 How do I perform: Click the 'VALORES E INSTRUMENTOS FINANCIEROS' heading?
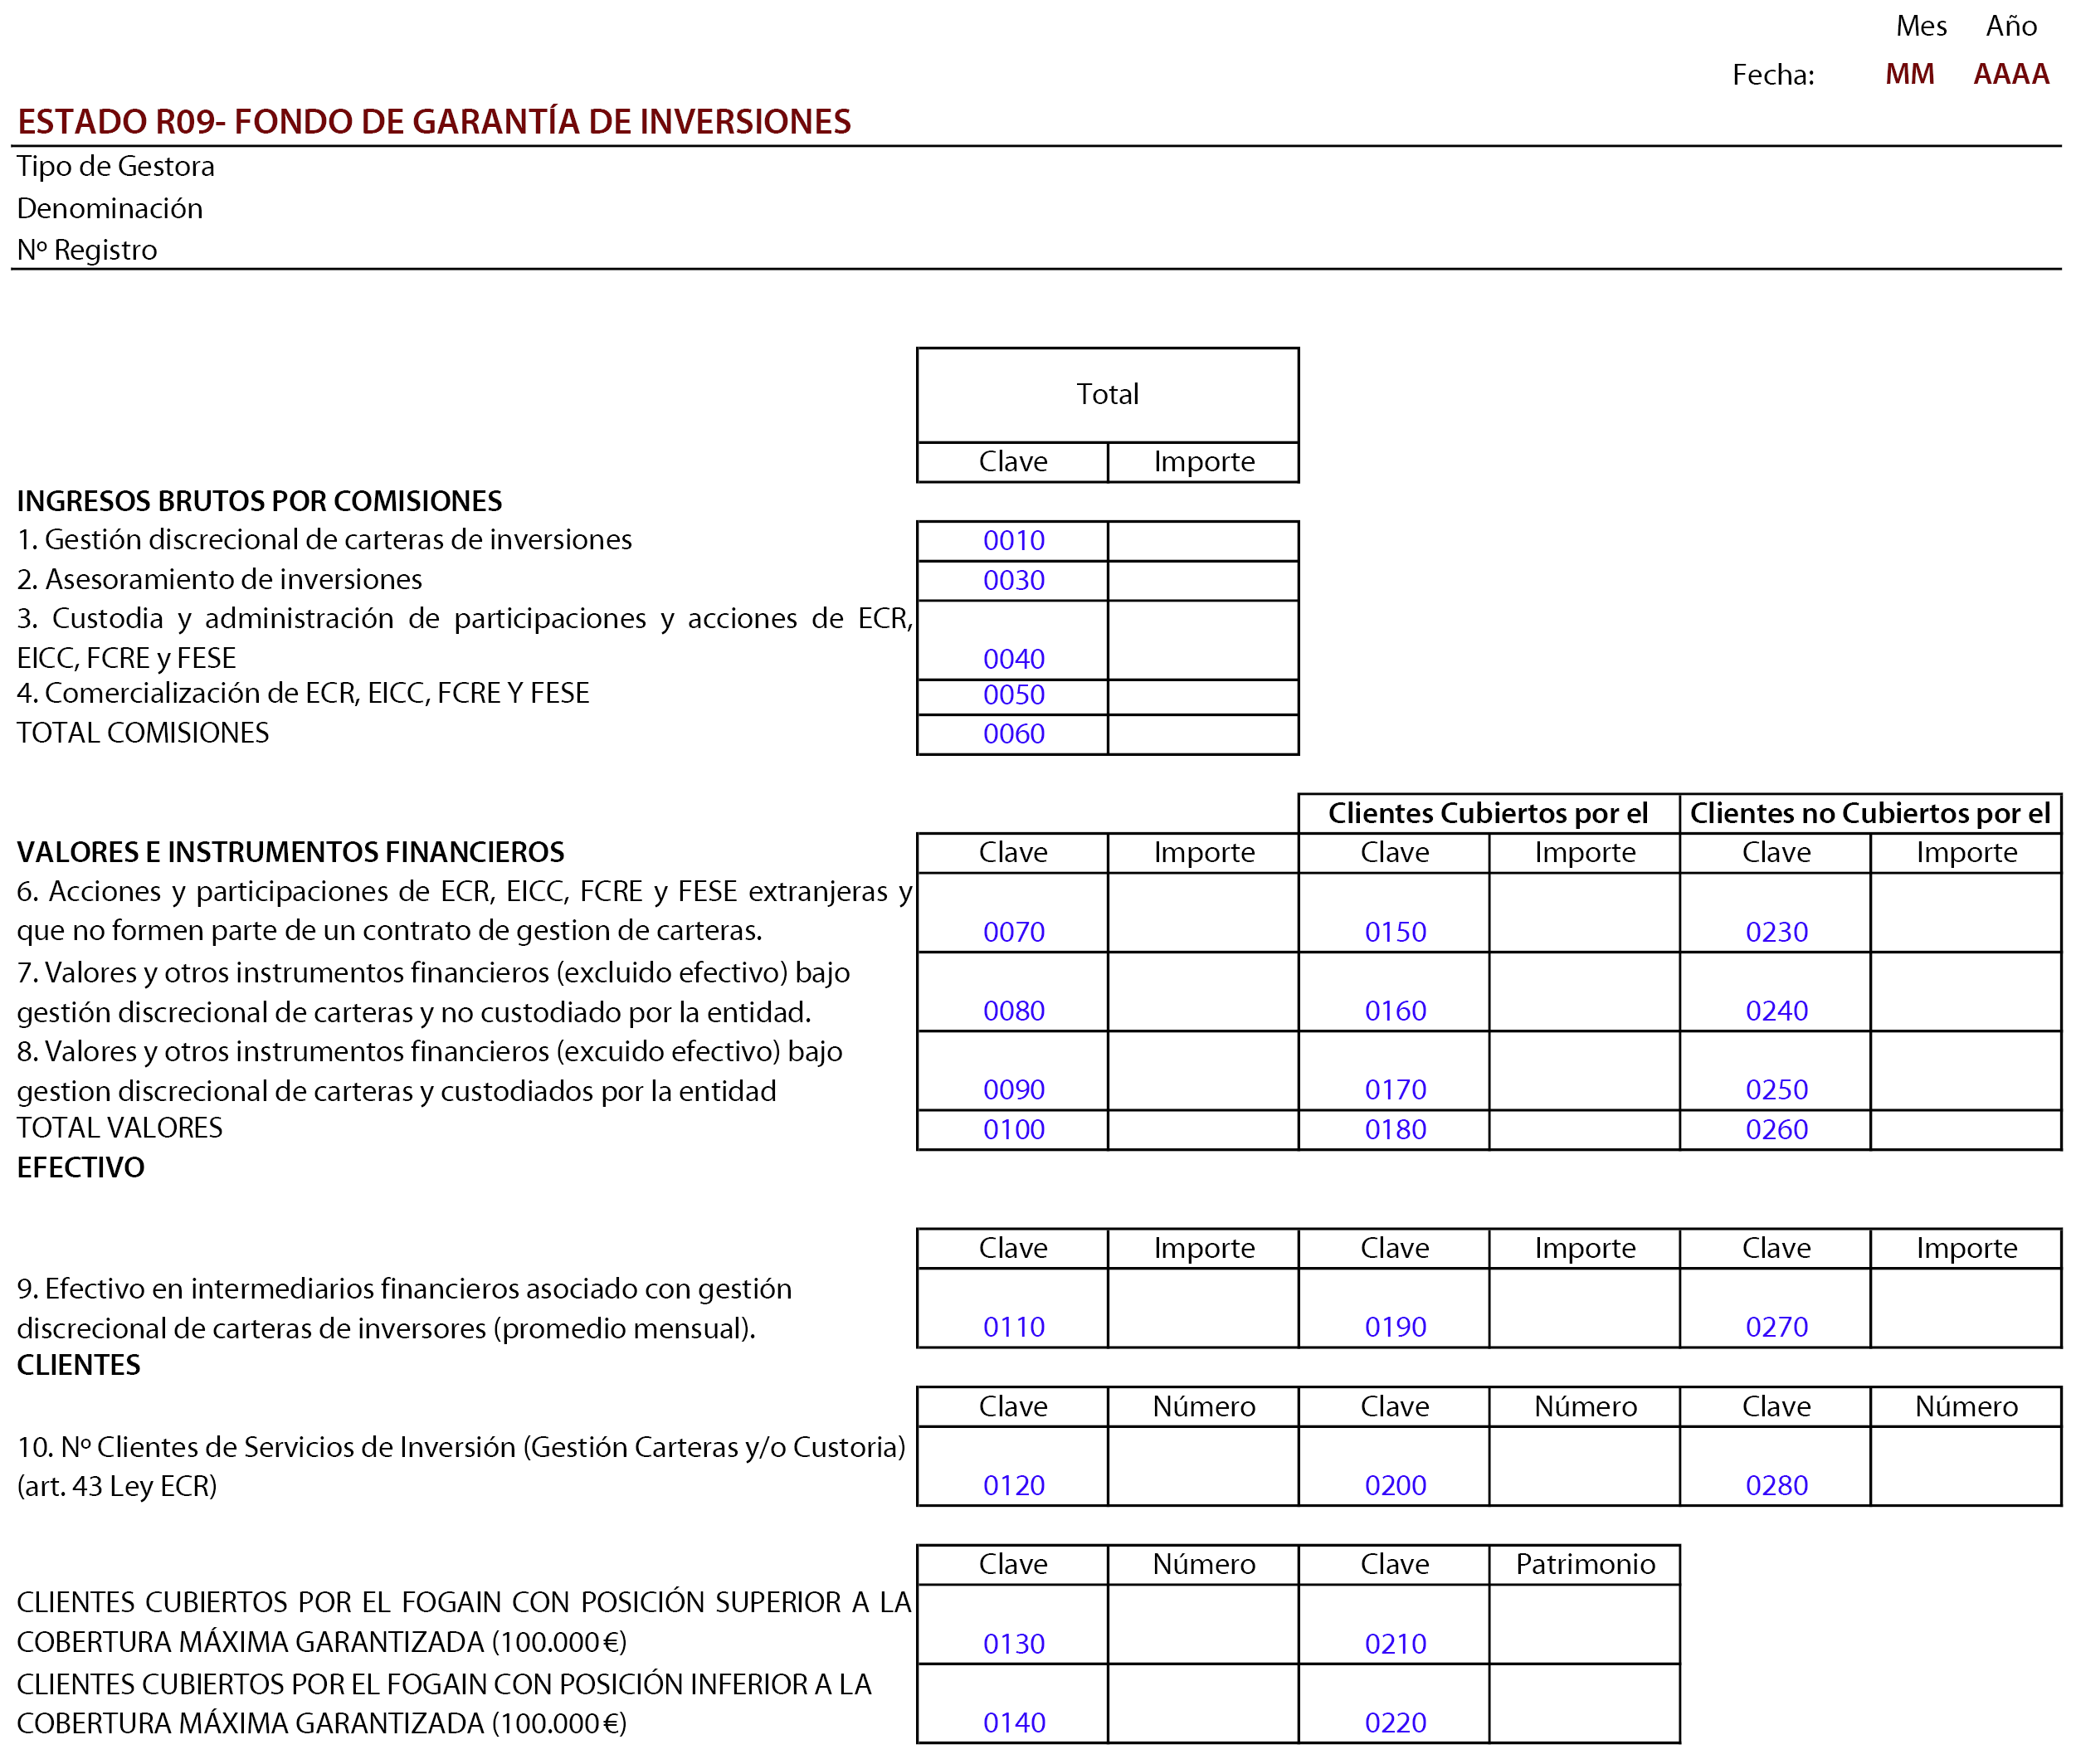tap(291, 853)
